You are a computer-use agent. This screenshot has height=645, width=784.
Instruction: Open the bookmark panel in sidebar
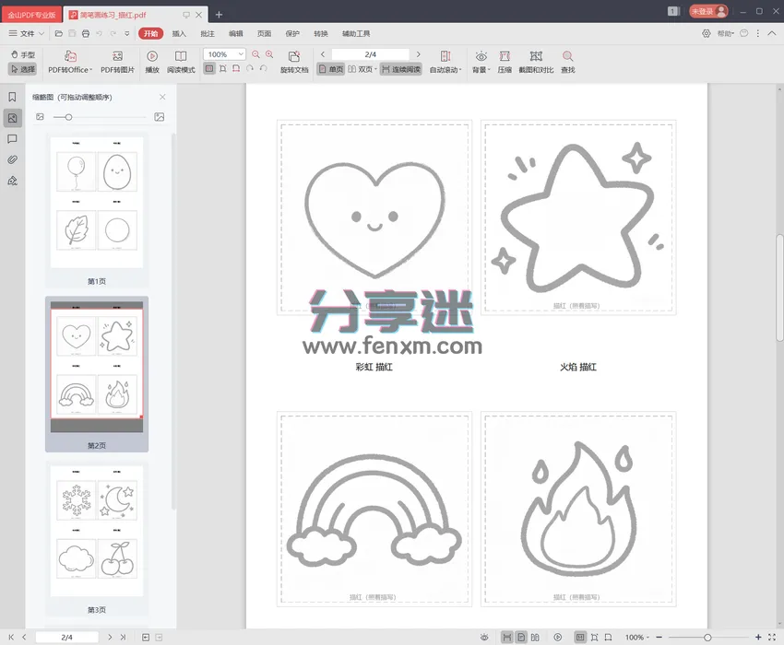[x=13, y=97]
